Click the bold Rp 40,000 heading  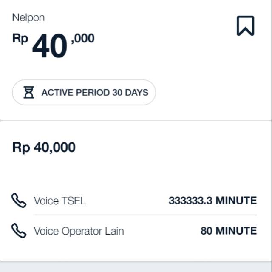[x=44, y=147]
